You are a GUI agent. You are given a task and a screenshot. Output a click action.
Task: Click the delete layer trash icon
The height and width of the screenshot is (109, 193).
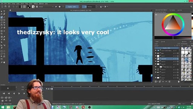[x=179, y=81]
